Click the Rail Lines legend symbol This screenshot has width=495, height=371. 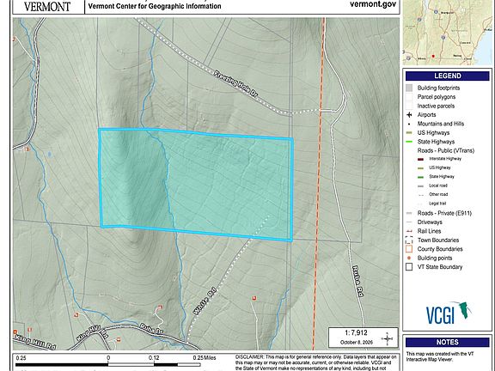(x=409, y=231)
